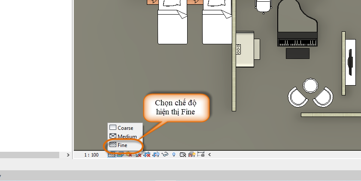
Task: Click the left panel horizontal scrollbar track
Action: 30,155
